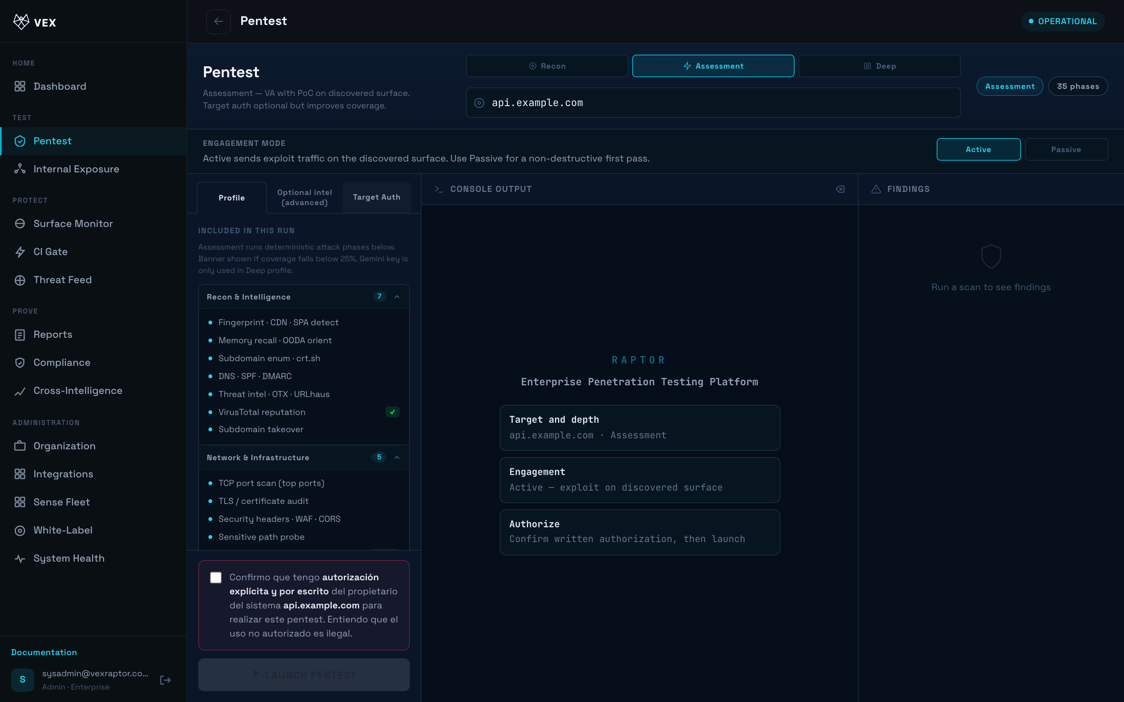Select the Recon scan depth
This screenshot has width=1124, height=702.
pos(547,66)
